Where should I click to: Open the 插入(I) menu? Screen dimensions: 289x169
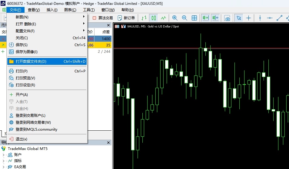52,10
